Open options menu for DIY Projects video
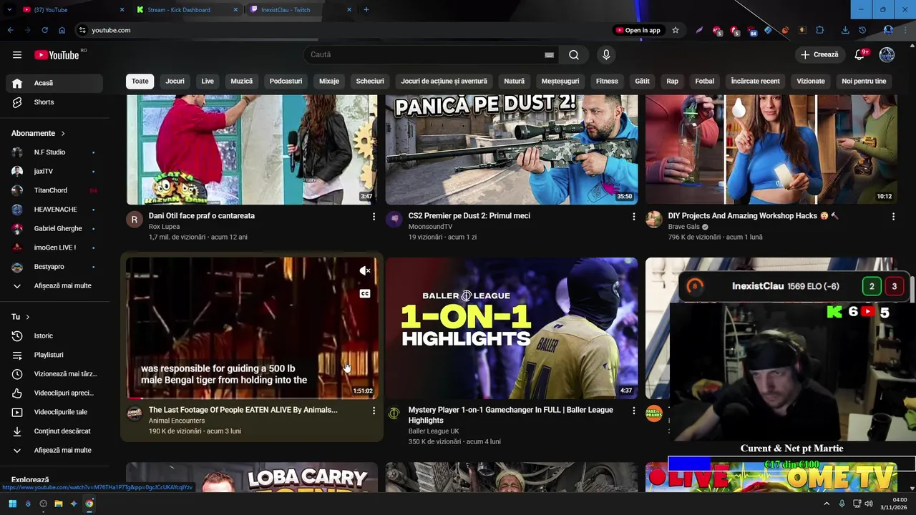This screenshot has width=916, height=515. click(x=893, y=216)
